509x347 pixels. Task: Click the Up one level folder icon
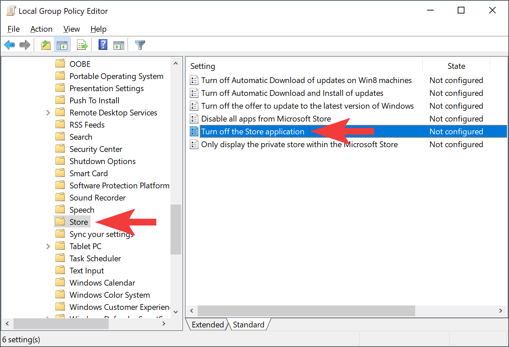point(46,45)
